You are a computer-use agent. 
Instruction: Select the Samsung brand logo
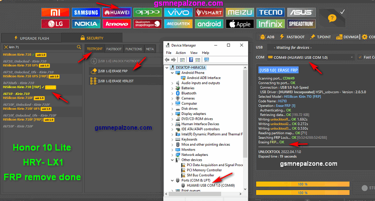(x=86, y=13)
